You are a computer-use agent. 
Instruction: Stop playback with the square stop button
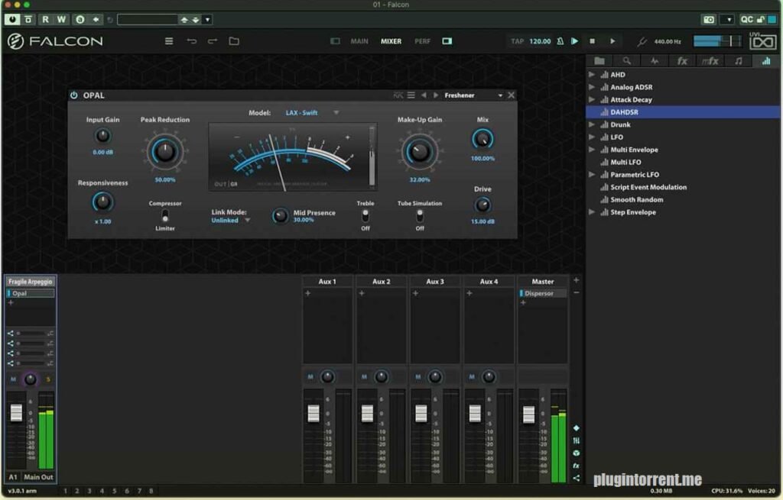coord(593,41)
